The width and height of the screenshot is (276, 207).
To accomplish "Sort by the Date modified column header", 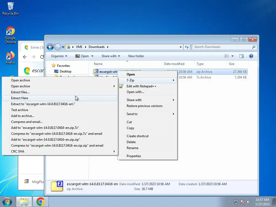I will 178,64.
